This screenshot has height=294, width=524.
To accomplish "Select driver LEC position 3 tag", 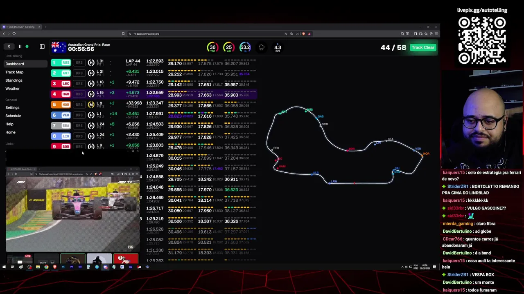I will [61, 84].
